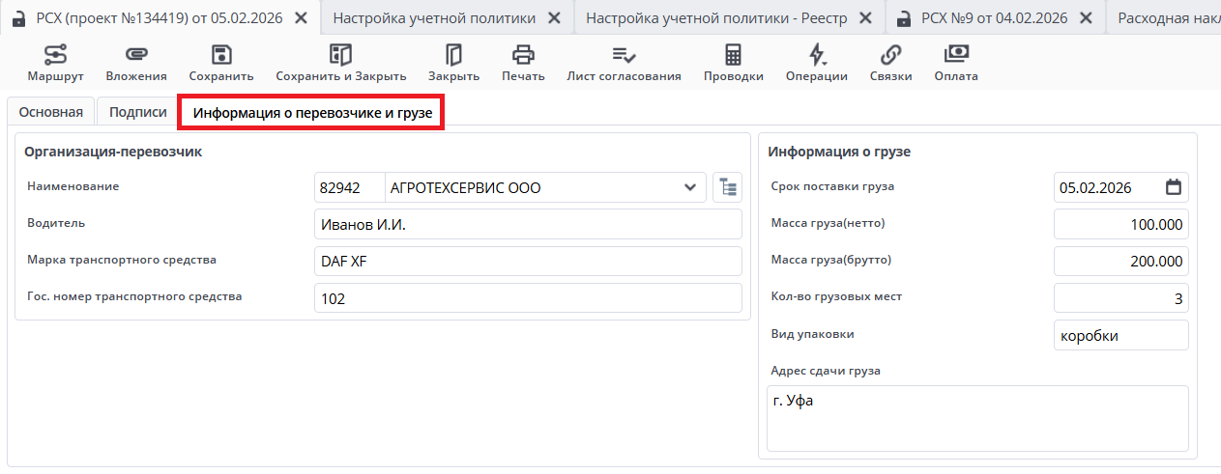Open calendar picker for delivery date

[x=1174, y=187]
